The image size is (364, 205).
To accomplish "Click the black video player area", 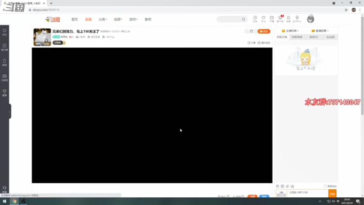I will tap(152, 115).
